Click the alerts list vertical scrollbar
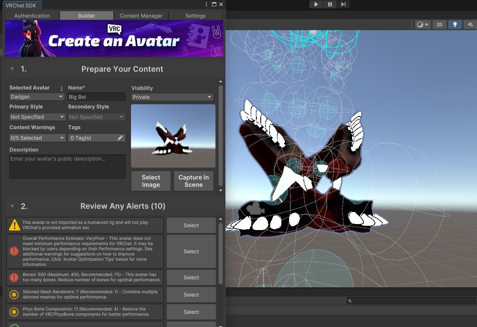477x327 pixels. point(221,253)
